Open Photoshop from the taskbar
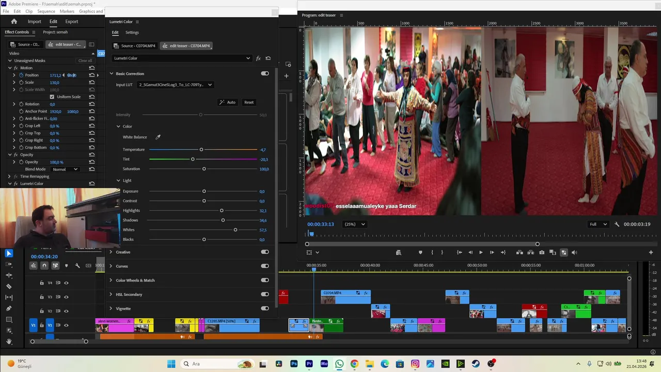Screen dimensions: 661x372 pyautogui.click(x=294, y=364)
